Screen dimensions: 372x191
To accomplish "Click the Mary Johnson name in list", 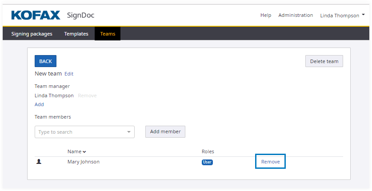I will [84, 162].
